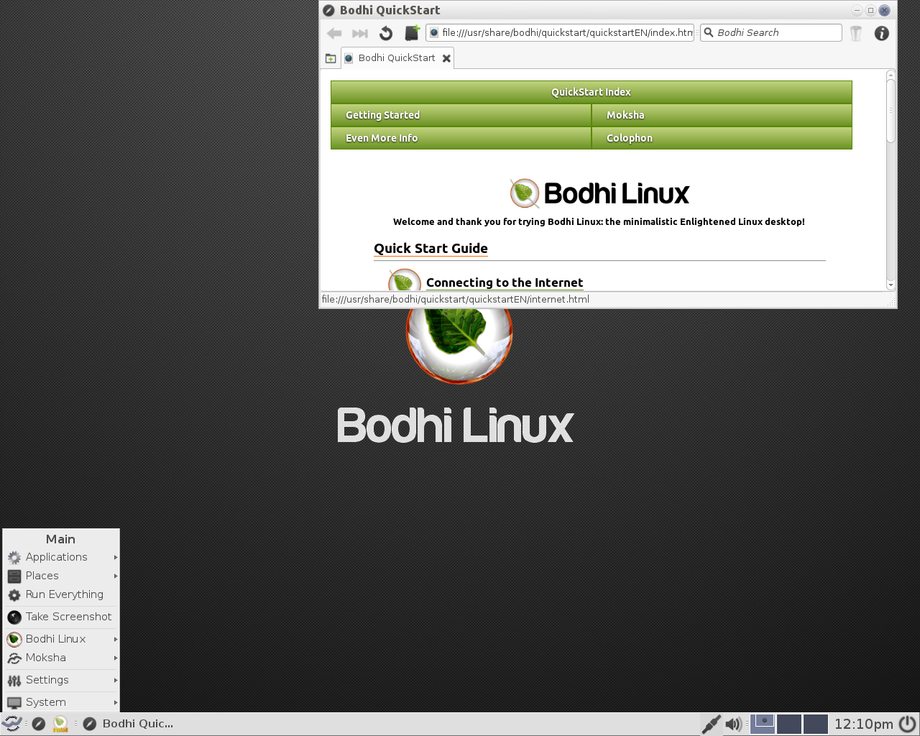
Task: Click the new tab icon
Action: point(331,58)
